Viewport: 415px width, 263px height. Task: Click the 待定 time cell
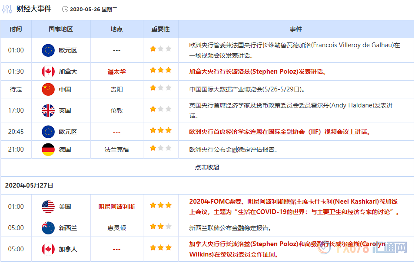[16, 89]
